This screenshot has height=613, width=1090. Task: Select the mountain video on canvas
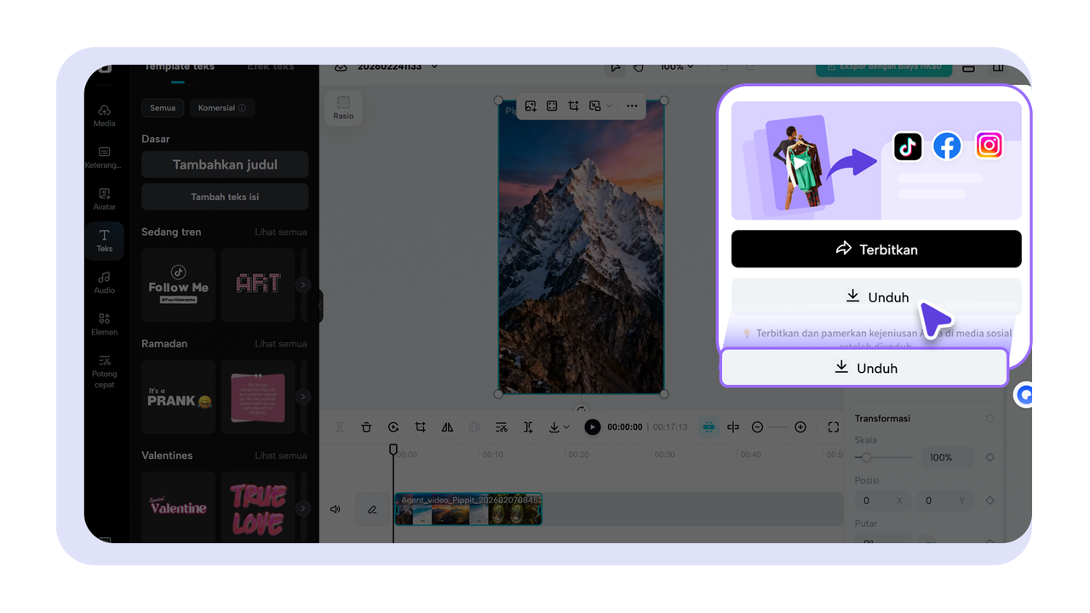[581, 247]
